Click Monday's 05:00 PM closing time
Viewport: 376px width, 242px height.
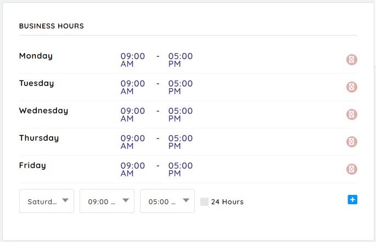pos(181,60)
